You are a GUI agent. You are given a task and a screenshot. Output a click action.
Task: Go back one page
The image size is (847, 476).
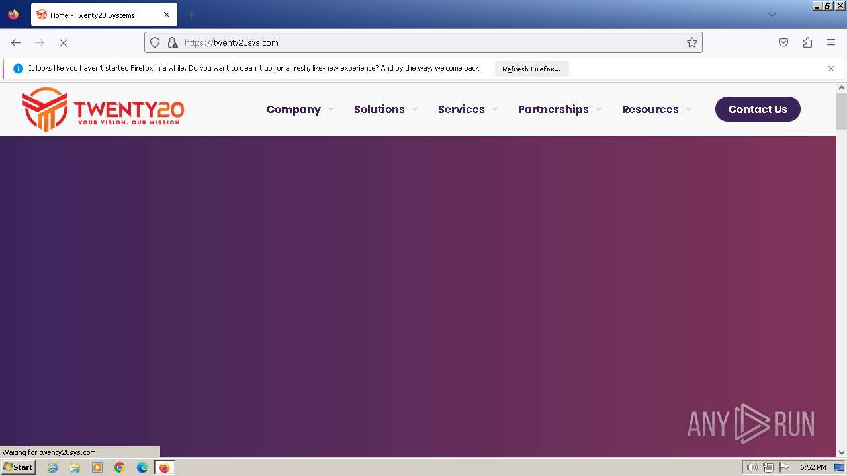pos(16,42)
